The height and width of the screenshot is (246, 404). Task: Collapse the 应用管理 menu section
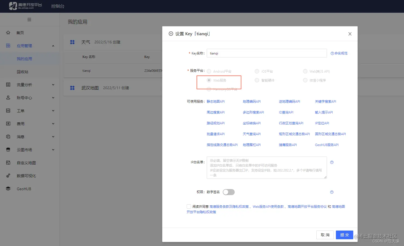[x=53, y=46]
